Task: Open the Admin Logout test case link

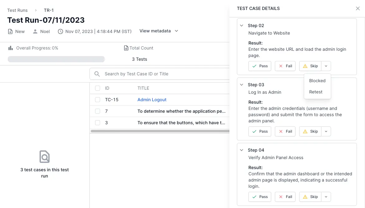Action: pyautogui.click(x=152, y=100)
